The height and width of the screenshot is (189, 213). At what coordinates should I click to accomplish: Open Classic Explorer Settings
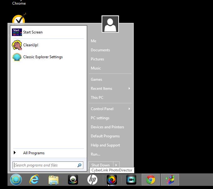click(43, 57)
